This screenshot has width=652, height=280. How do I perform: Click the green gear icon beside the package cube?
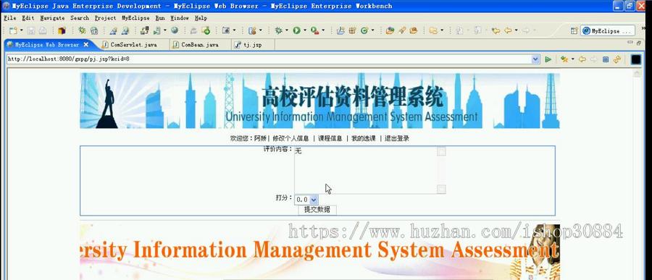pos(83,30)
